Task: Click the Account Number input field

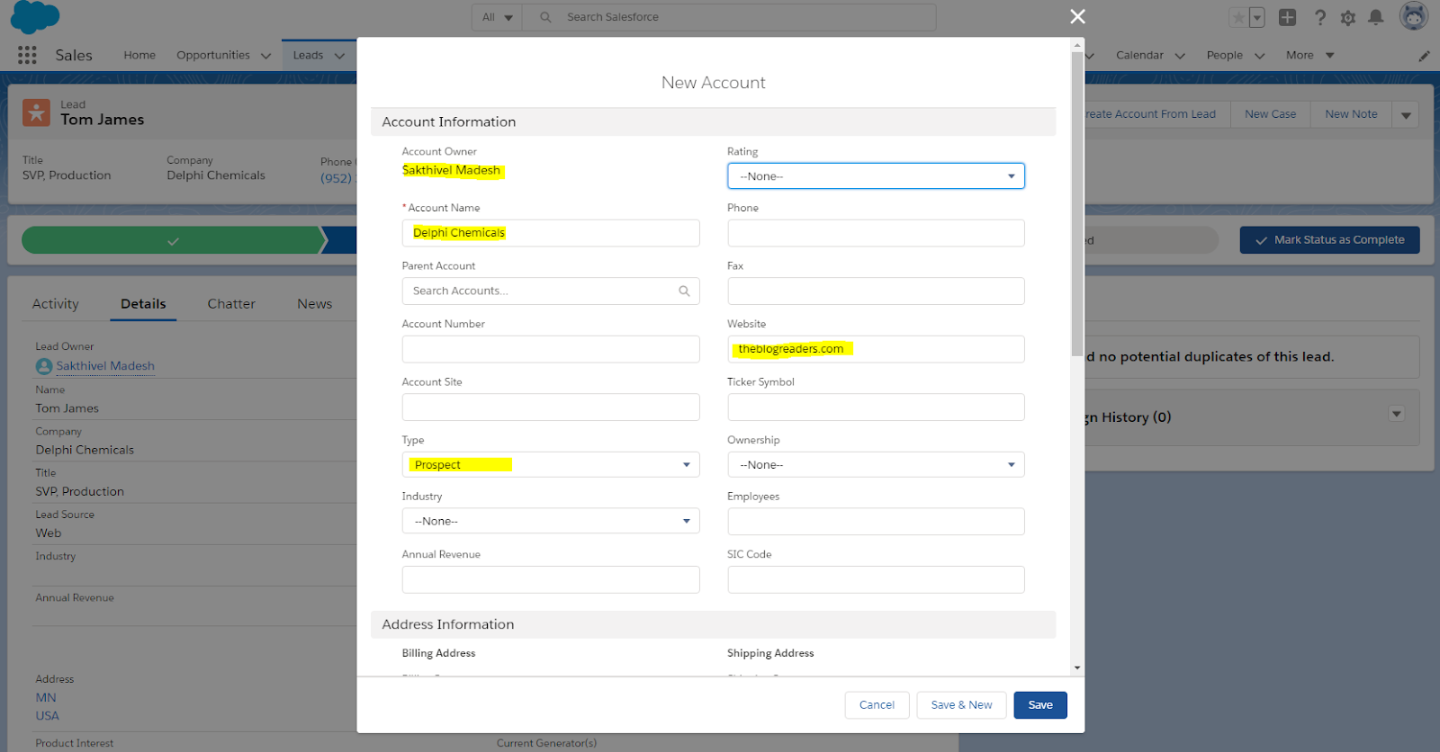Action: tap(551, 349)
